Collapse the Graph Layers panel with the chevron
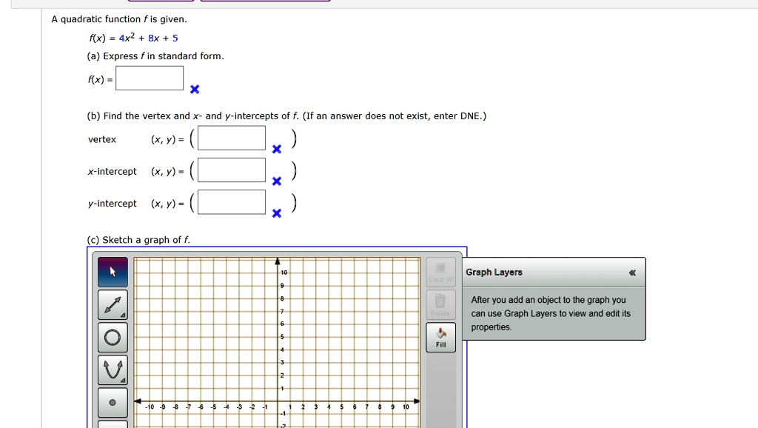This screenshot has width=758, height=428. click(633, 272)
